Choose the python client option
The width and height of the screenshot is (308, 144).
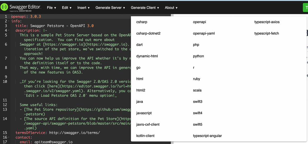(x=198, y=56)
